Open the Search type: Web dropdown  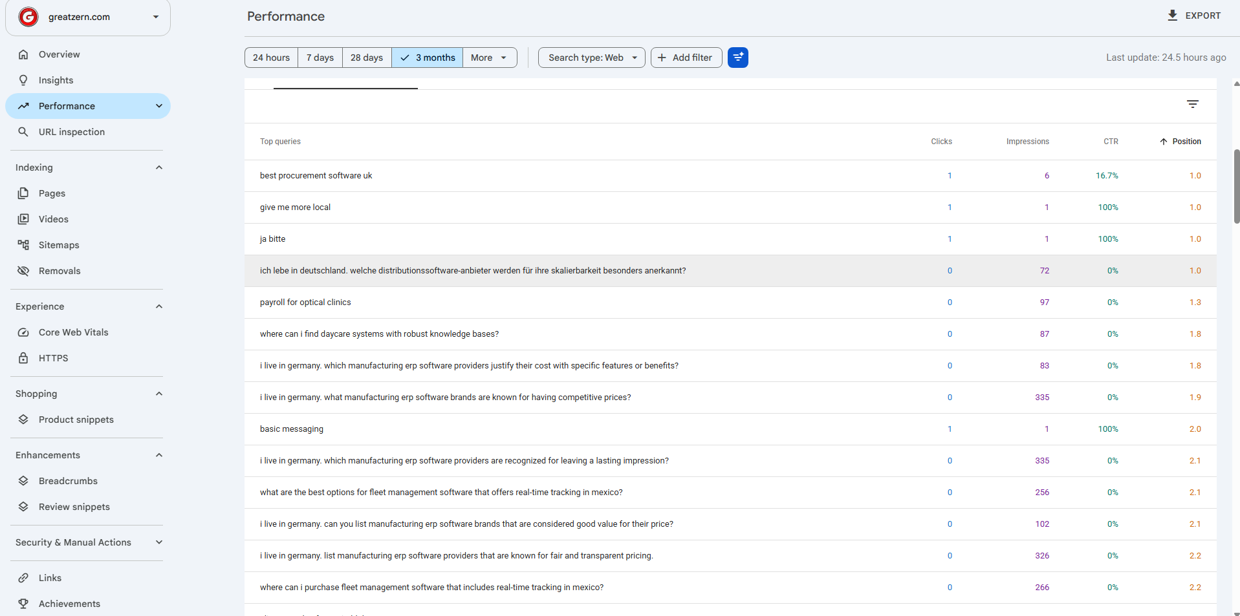coord(592,58)
